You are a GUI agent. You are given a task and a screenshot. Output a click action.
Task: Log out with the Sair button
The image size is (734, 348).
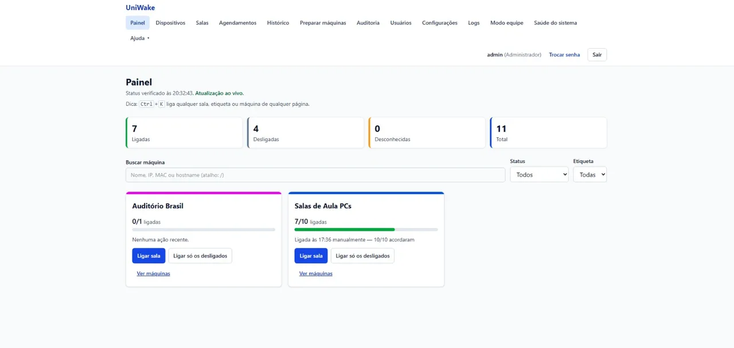[x=597, y=55]
